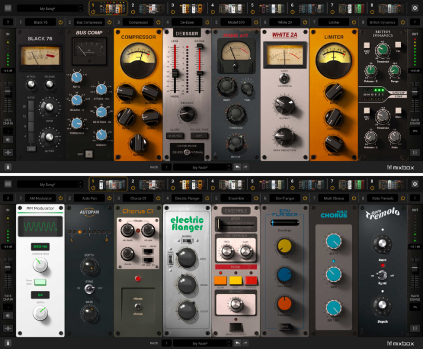Click the undo arrow in the AM Modulator rack window
Viewport: 423px width, 349px height.
coord(237,343)
